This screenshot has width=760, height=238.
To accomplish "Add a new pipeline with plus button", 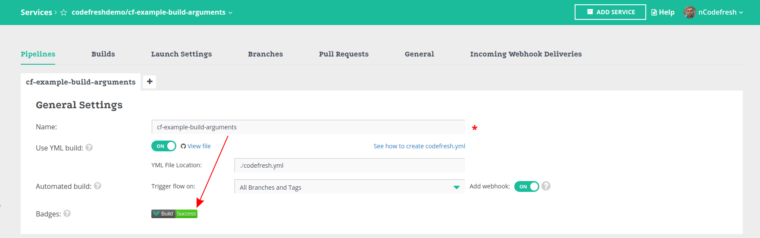I will (x=150, y=81).
